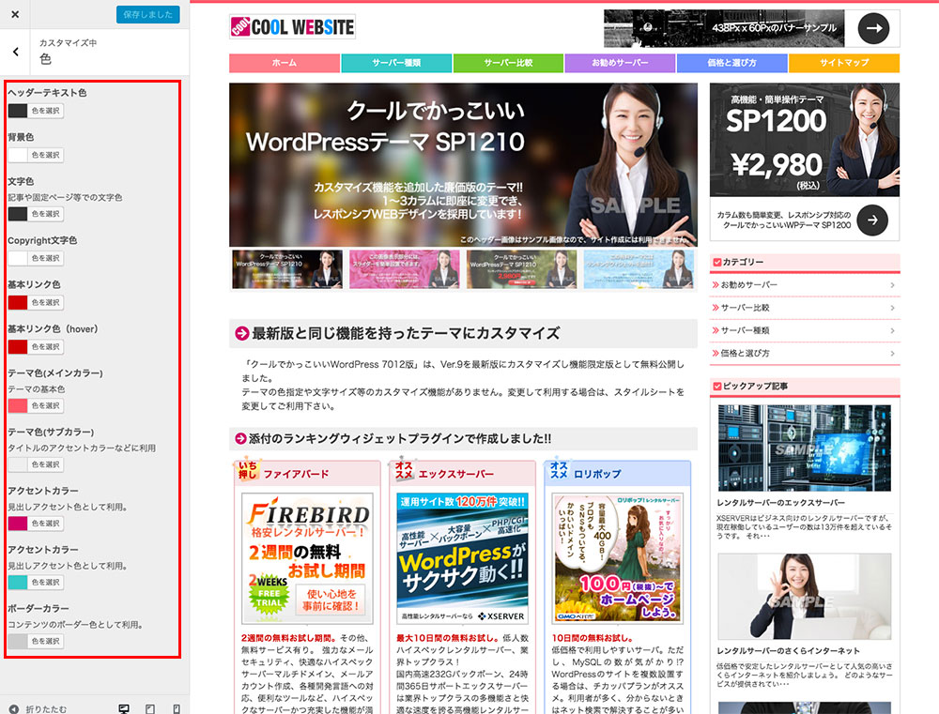Click the main header hero image
The width and height of the screenshot is (939, 714).
(463, 164)
